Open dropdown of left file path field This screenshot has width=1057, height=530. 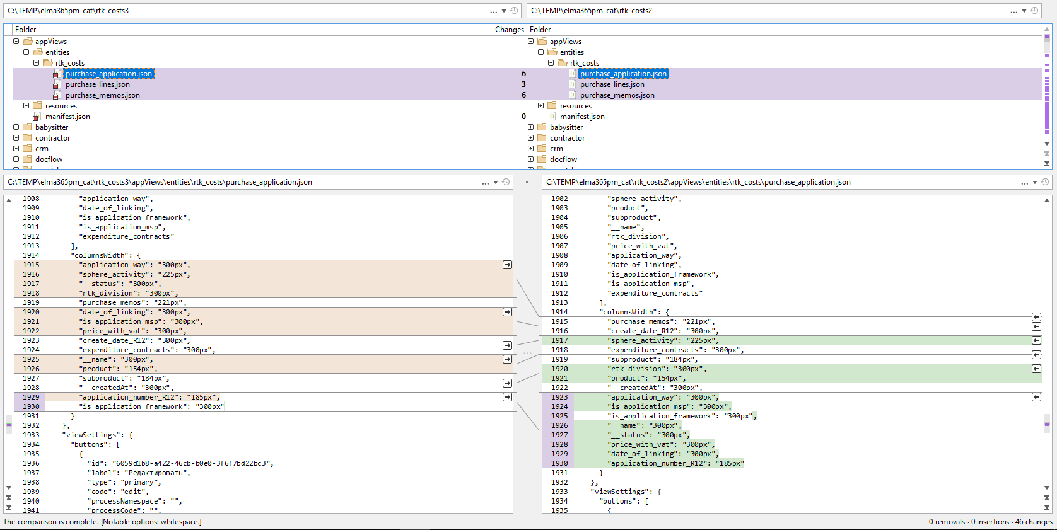coord(496,183)
